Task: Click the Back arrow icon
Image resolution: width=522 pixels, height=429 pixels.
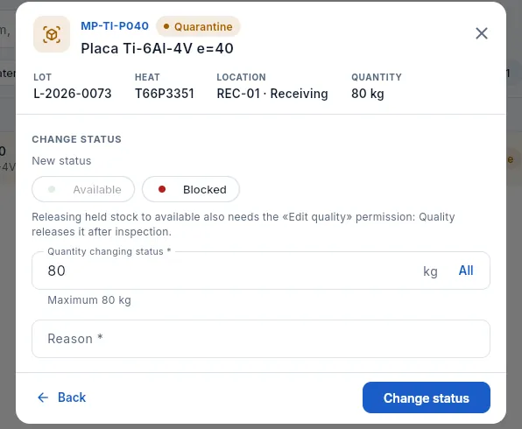Action: click(x=43, y=397)
